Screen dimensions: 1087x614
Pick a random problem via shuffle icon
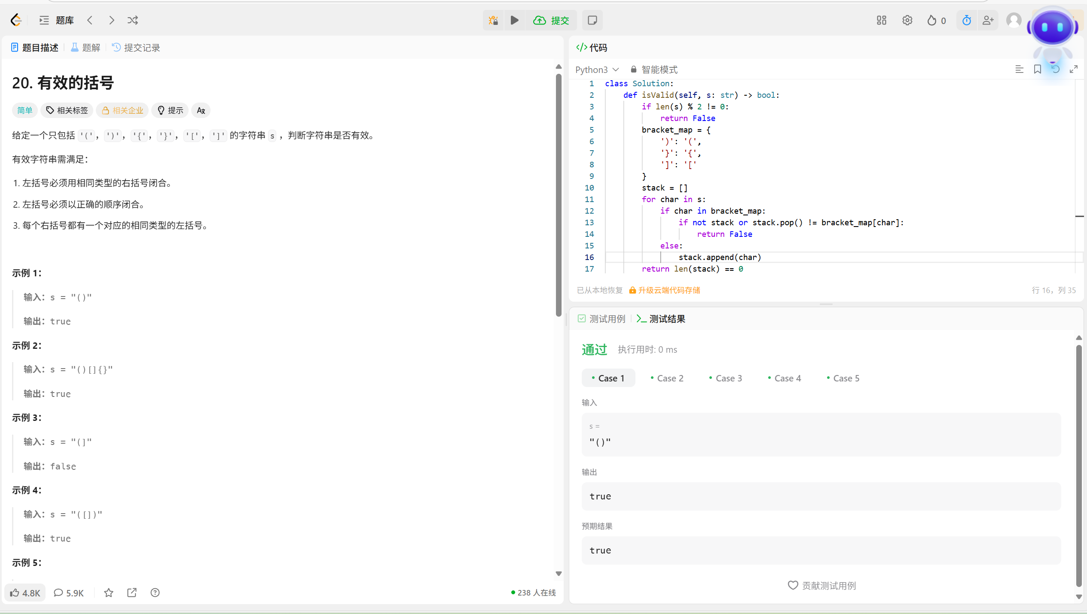[x=133, y=20]
